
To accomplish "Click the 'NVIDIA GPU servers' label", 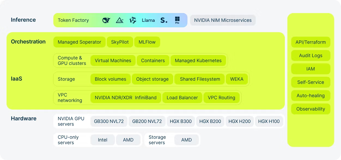I will click(x=71, y=121).
